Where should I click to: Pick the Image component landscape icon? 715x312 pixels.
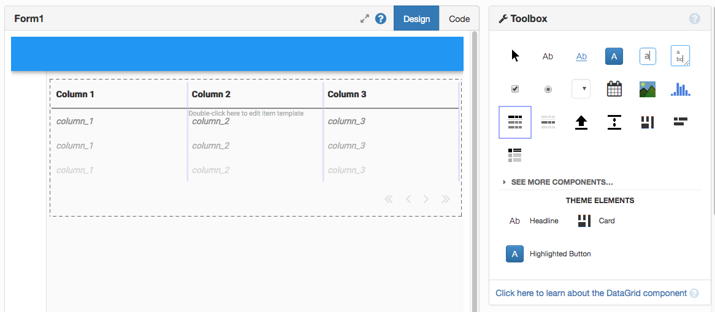click(x=648, y=89)
